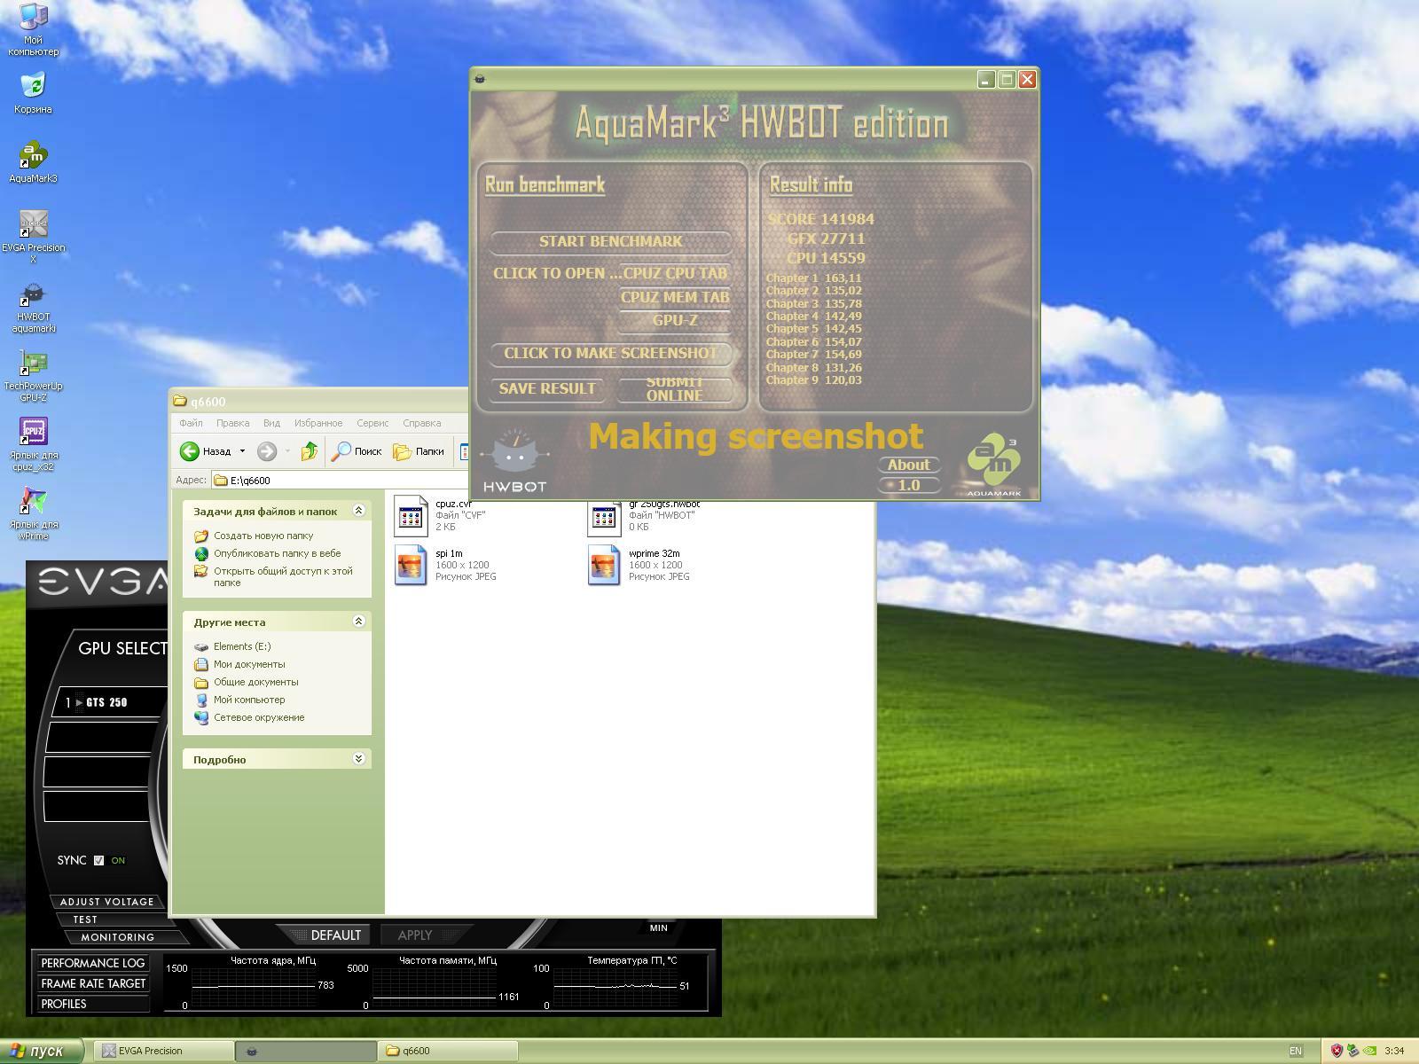Image resolution: width=1419 pixels, height=1064 pixels.
Task: Click the Windows Security Alert tray icon
Action: point(1337,1051)
